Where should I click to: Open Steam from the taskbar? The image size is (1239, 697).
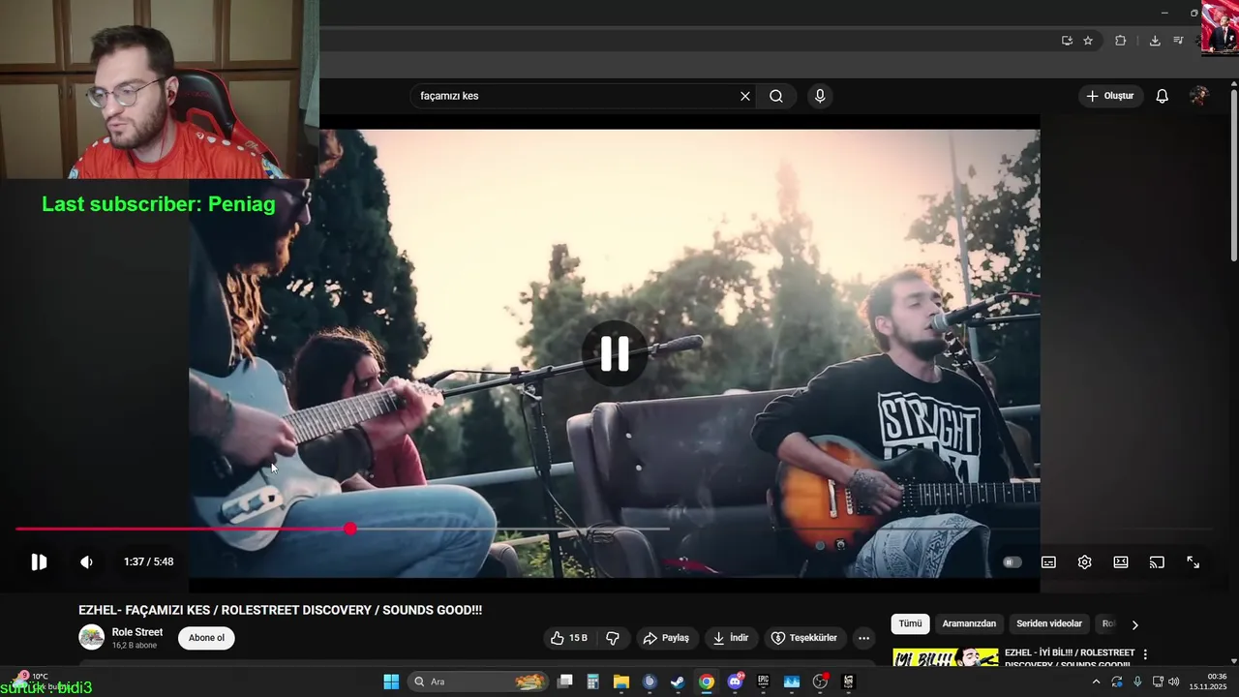click(x=678, y=682)
